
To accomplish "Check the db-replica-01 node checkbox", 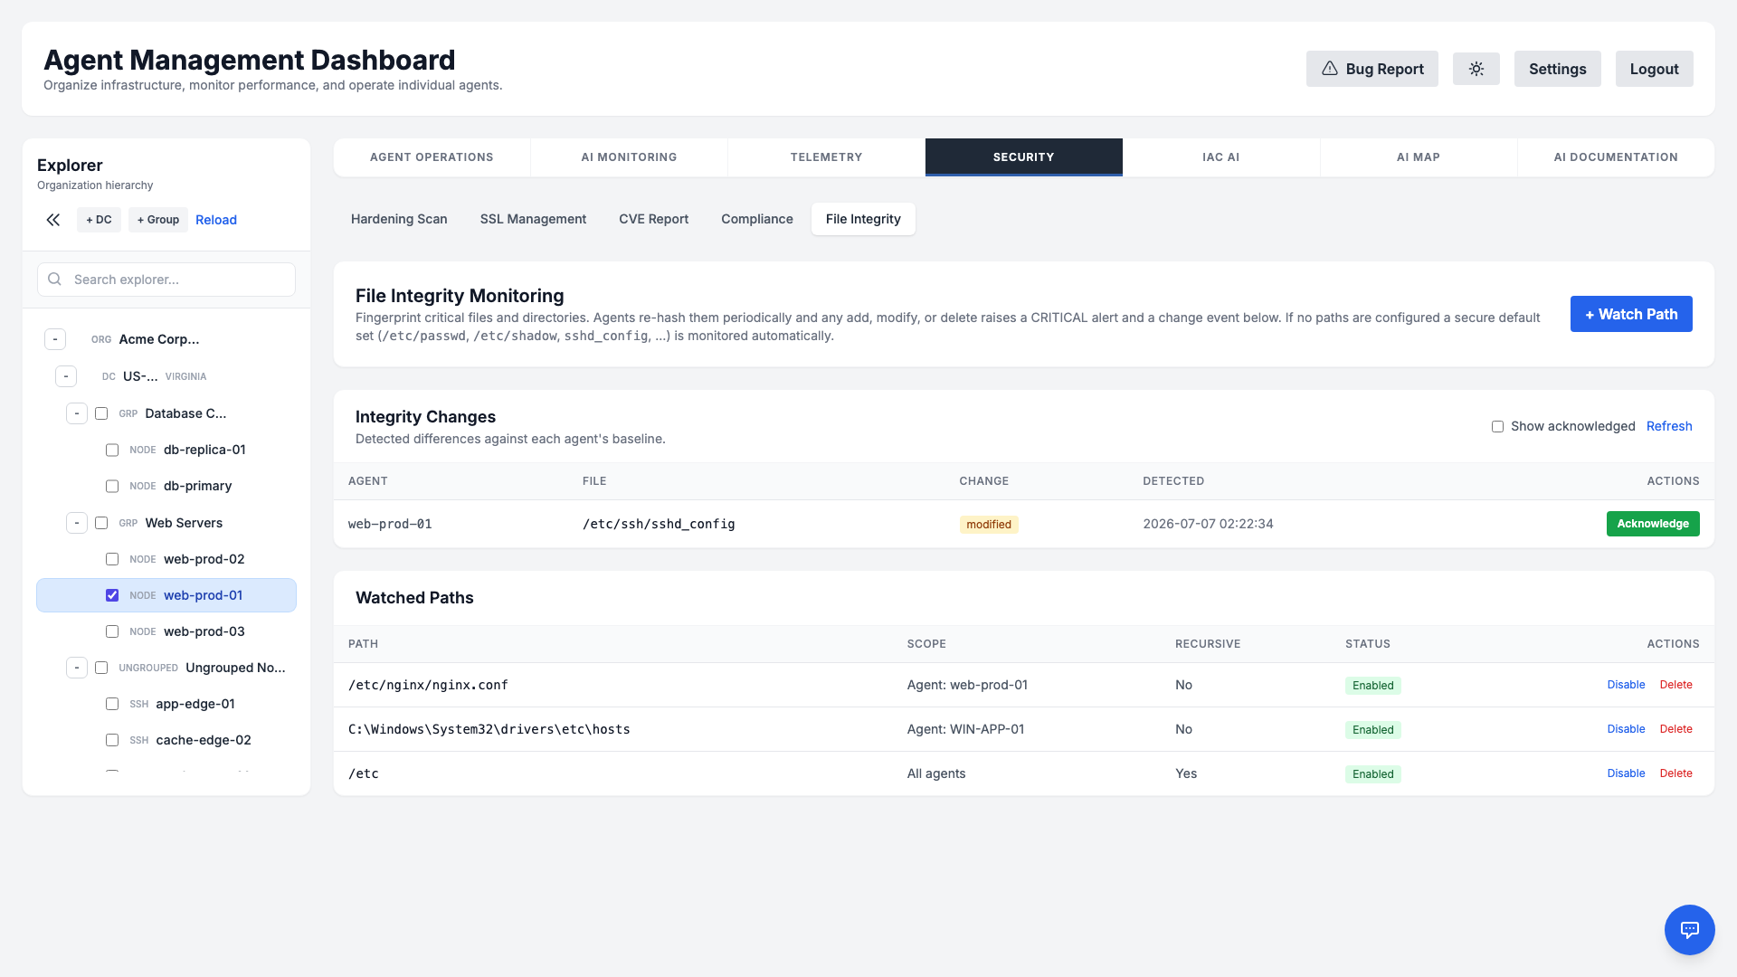I will 112,450.
